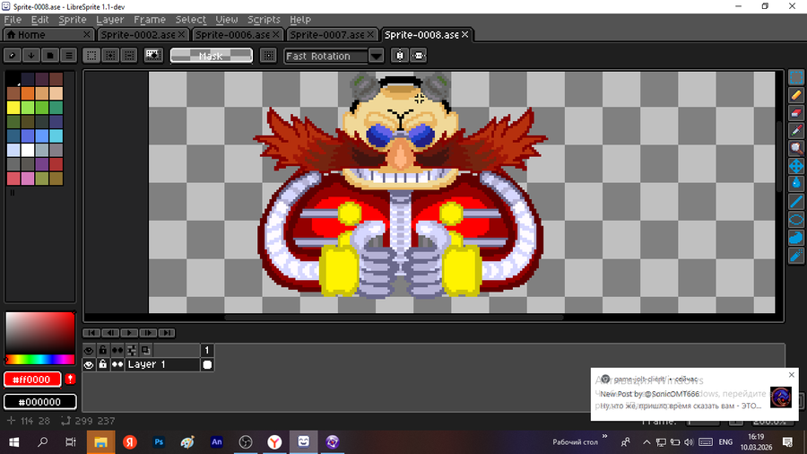
Task: Open the Select menu
Action: [190, 20]
